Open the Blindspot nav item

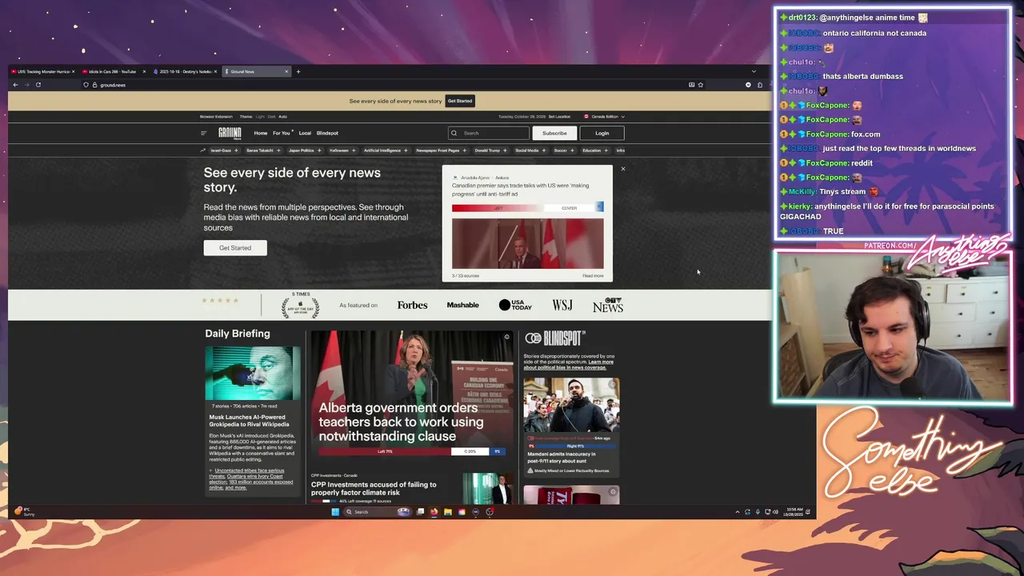click(327, 133)
